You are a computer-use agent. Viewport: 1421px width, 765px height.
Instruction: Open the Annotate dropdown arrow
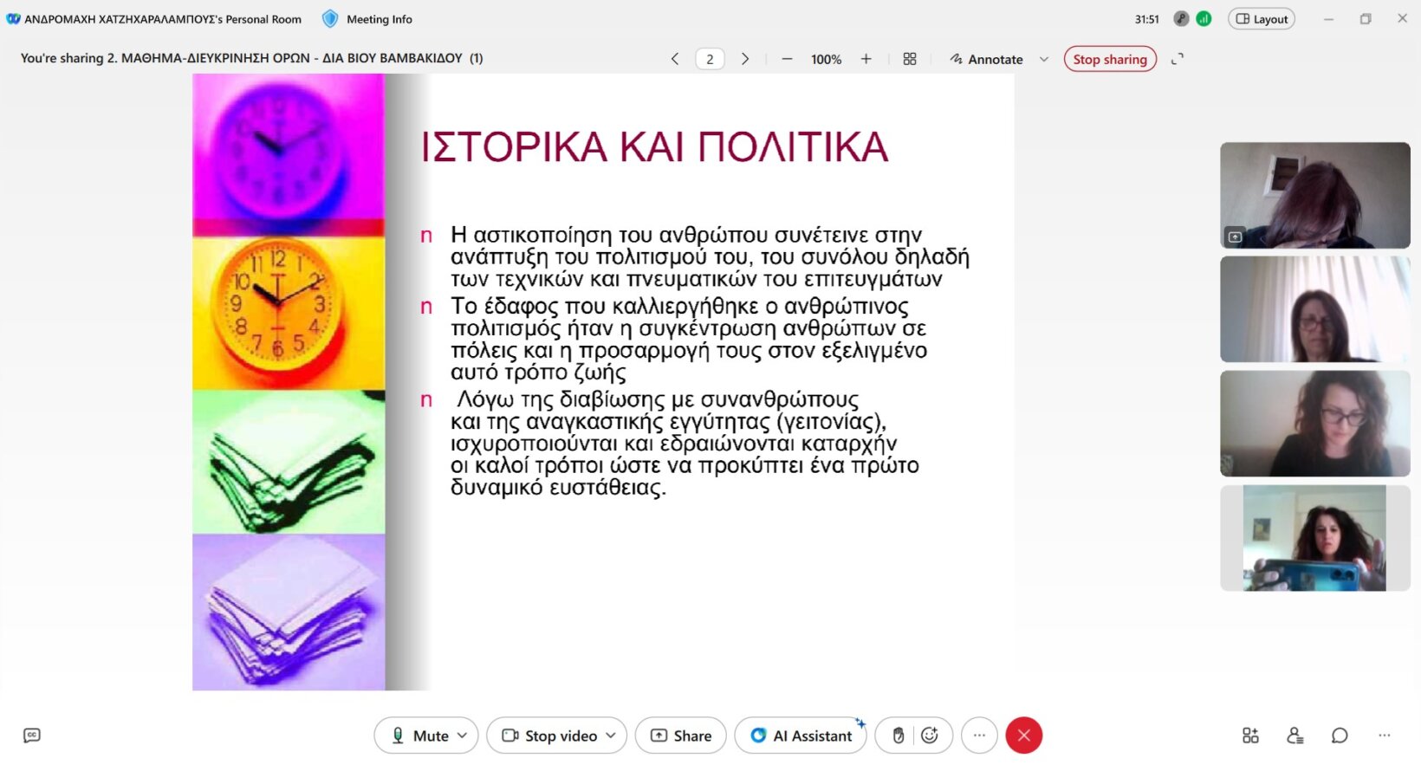[x=1044, y=59]
